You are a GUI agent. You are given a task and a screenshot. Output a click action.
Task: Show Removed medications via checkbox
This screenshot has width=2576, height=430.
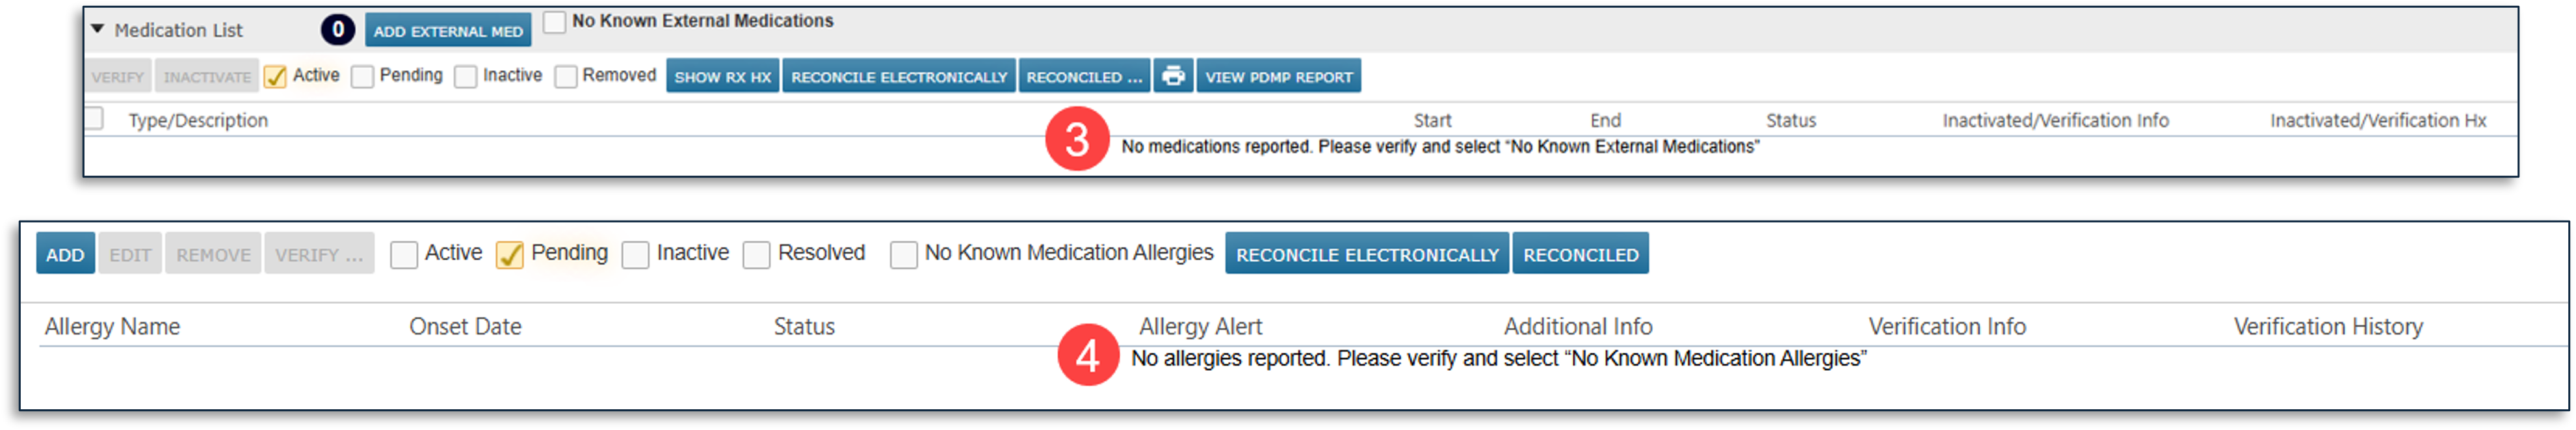[x=566, y=76]
